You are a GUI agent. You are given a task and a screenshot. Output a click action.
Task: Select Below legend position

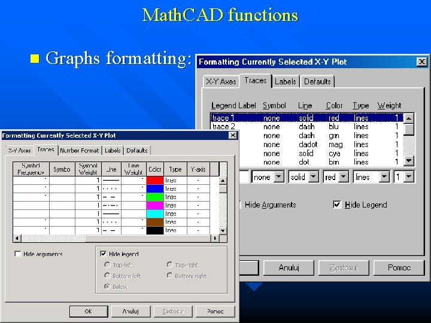107,287
